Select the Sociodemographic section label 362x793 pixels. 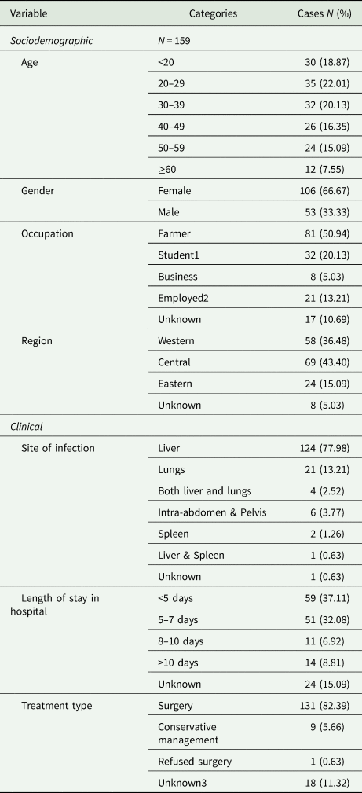pyautogui.click(x=52, y=42)
